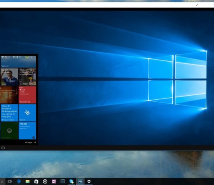214x185 pixels.
Task: Open Adobe Lightroom from taskbar
Action: click(63, 181)
